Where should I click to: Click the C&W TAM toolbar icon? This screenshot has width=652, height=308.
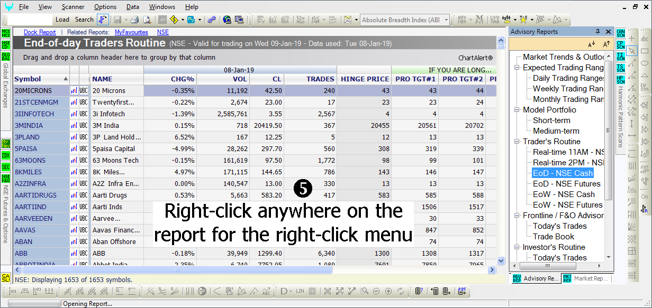[x=495, y=20]
